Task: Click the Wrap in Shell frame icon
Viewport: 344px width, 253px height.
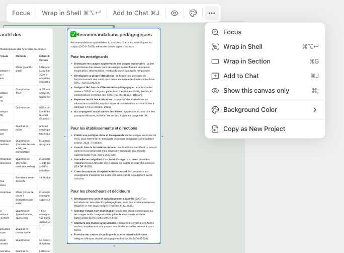Action: (x=215, y=47)
